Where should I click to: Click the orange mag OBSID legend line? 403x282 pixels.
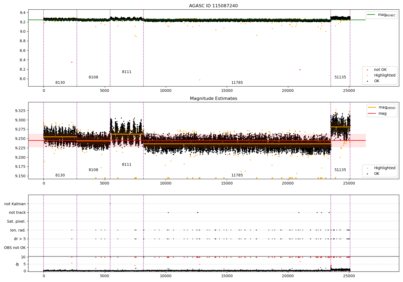(372, 107)
